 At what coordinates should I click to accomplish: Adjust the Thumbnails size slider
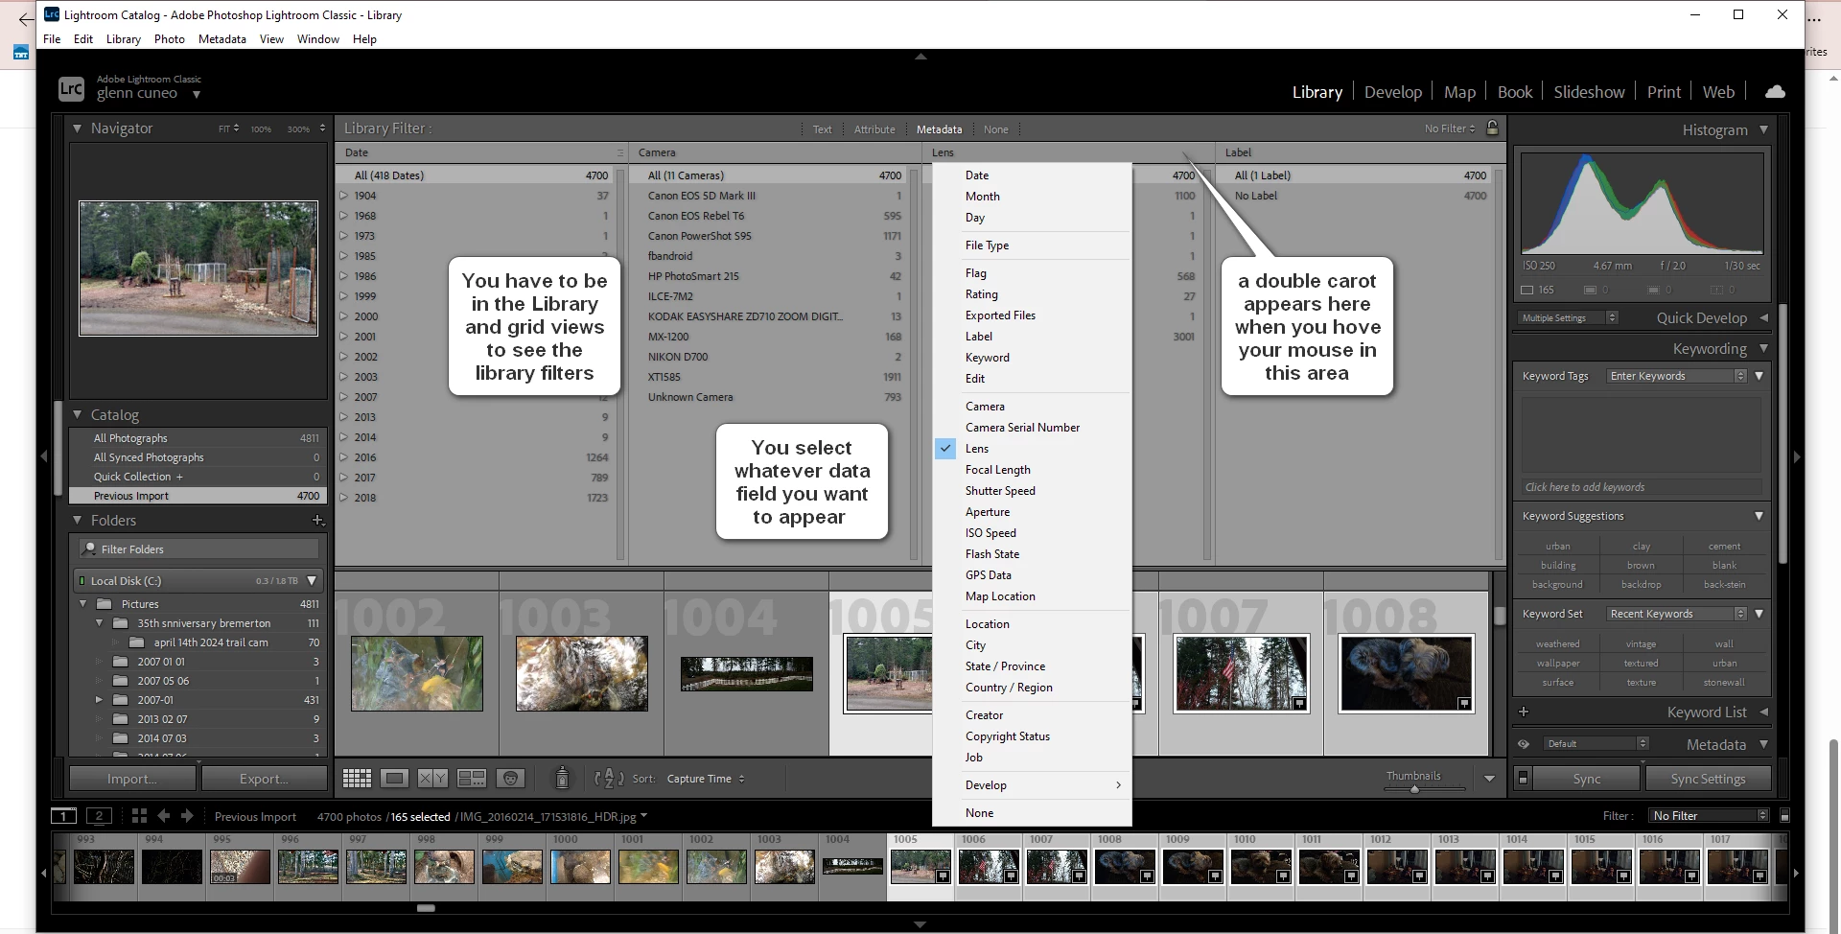tap(1414, 789)
